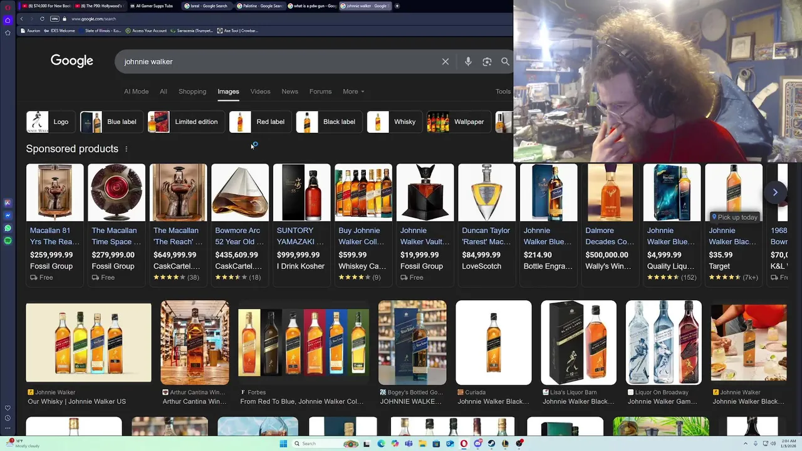This screenshot has height=451, width=802.
Task: Reload the page using the refresh icon
Action: (x=42, y=19)
